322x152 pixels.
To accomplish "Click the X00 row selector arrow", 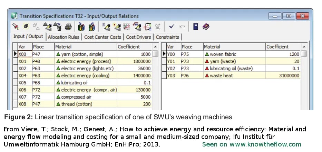I will 16,54.
